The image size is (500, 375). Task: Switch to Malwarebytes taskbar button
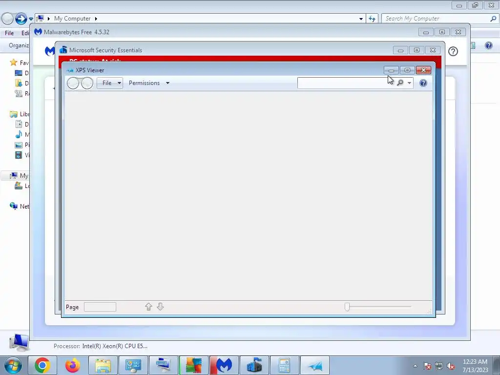(x=224, y=365)
